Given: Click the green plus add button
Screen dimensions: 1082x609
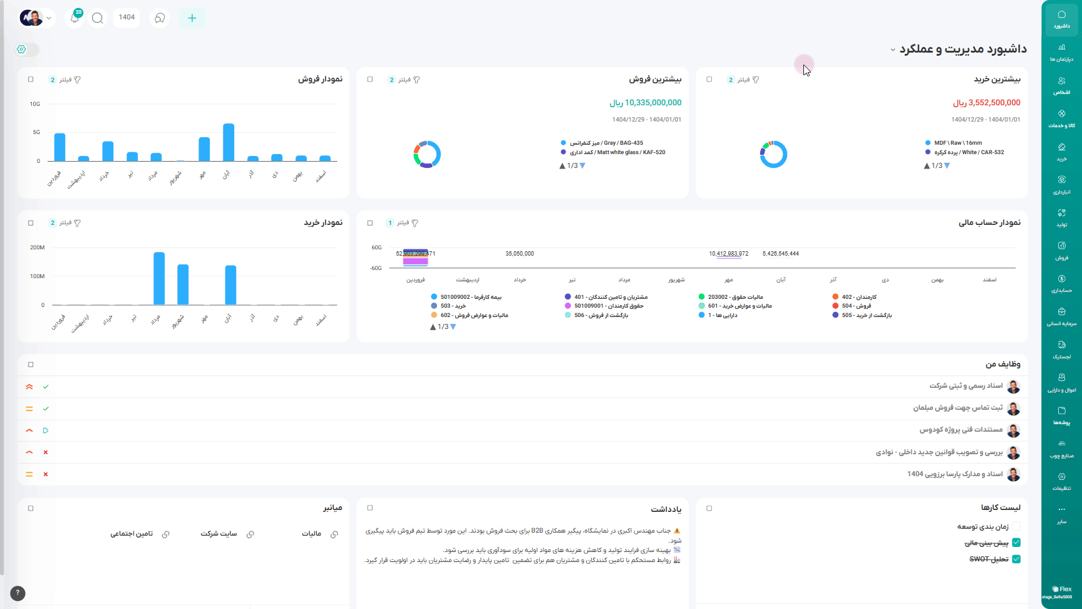Looking at the screenshot, I should (x=192, y=18).
